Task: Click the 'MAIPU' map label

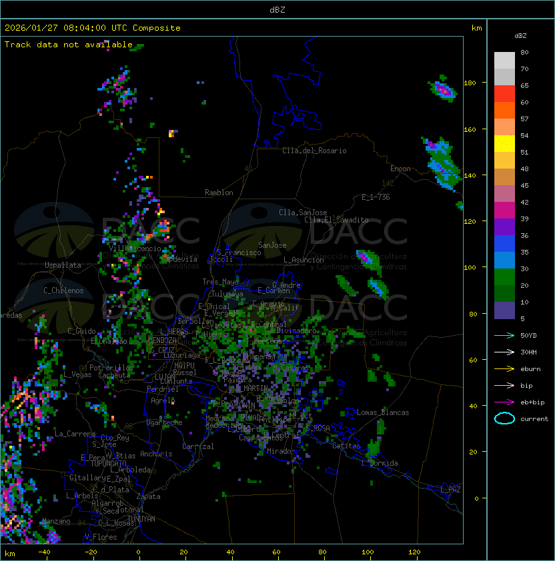Action: [184, 366]
